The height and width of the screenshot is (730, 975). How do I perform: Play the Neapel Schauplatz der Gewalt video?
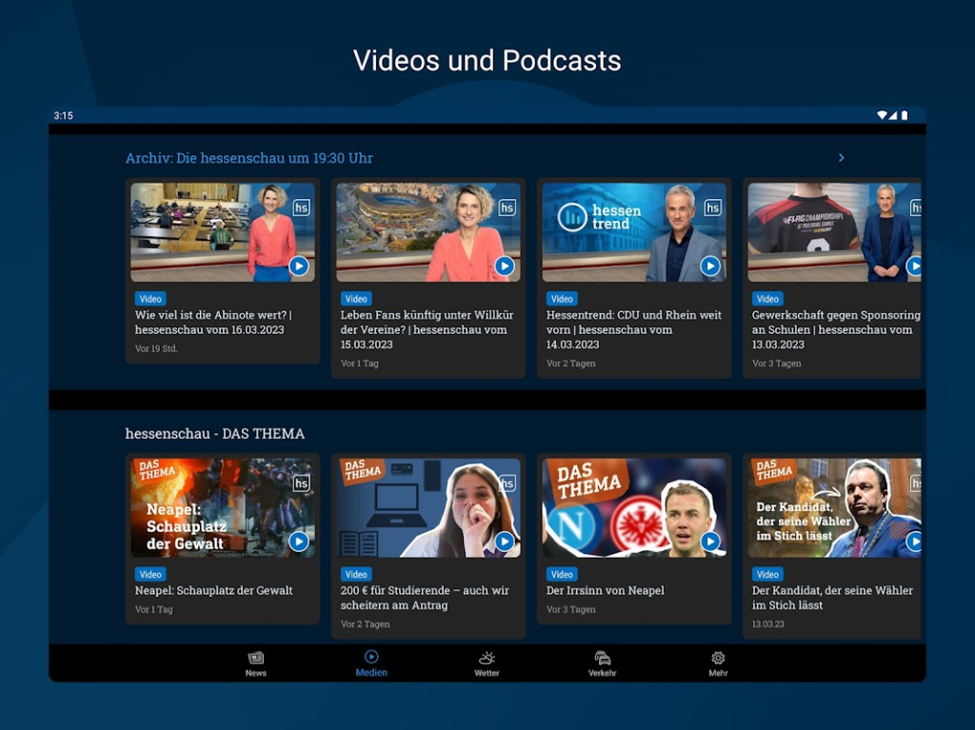(x=299, y=542)
